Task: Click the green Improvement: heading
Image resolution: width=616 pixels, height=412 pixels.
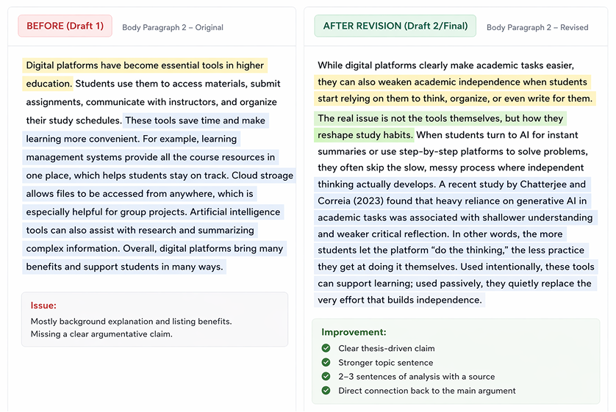Action: (354, 333)
